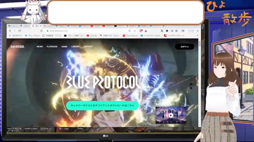Open the Yahoo bookmark with red flag icon
This screenshot has height=142, width=254.
tap(110, 35)
